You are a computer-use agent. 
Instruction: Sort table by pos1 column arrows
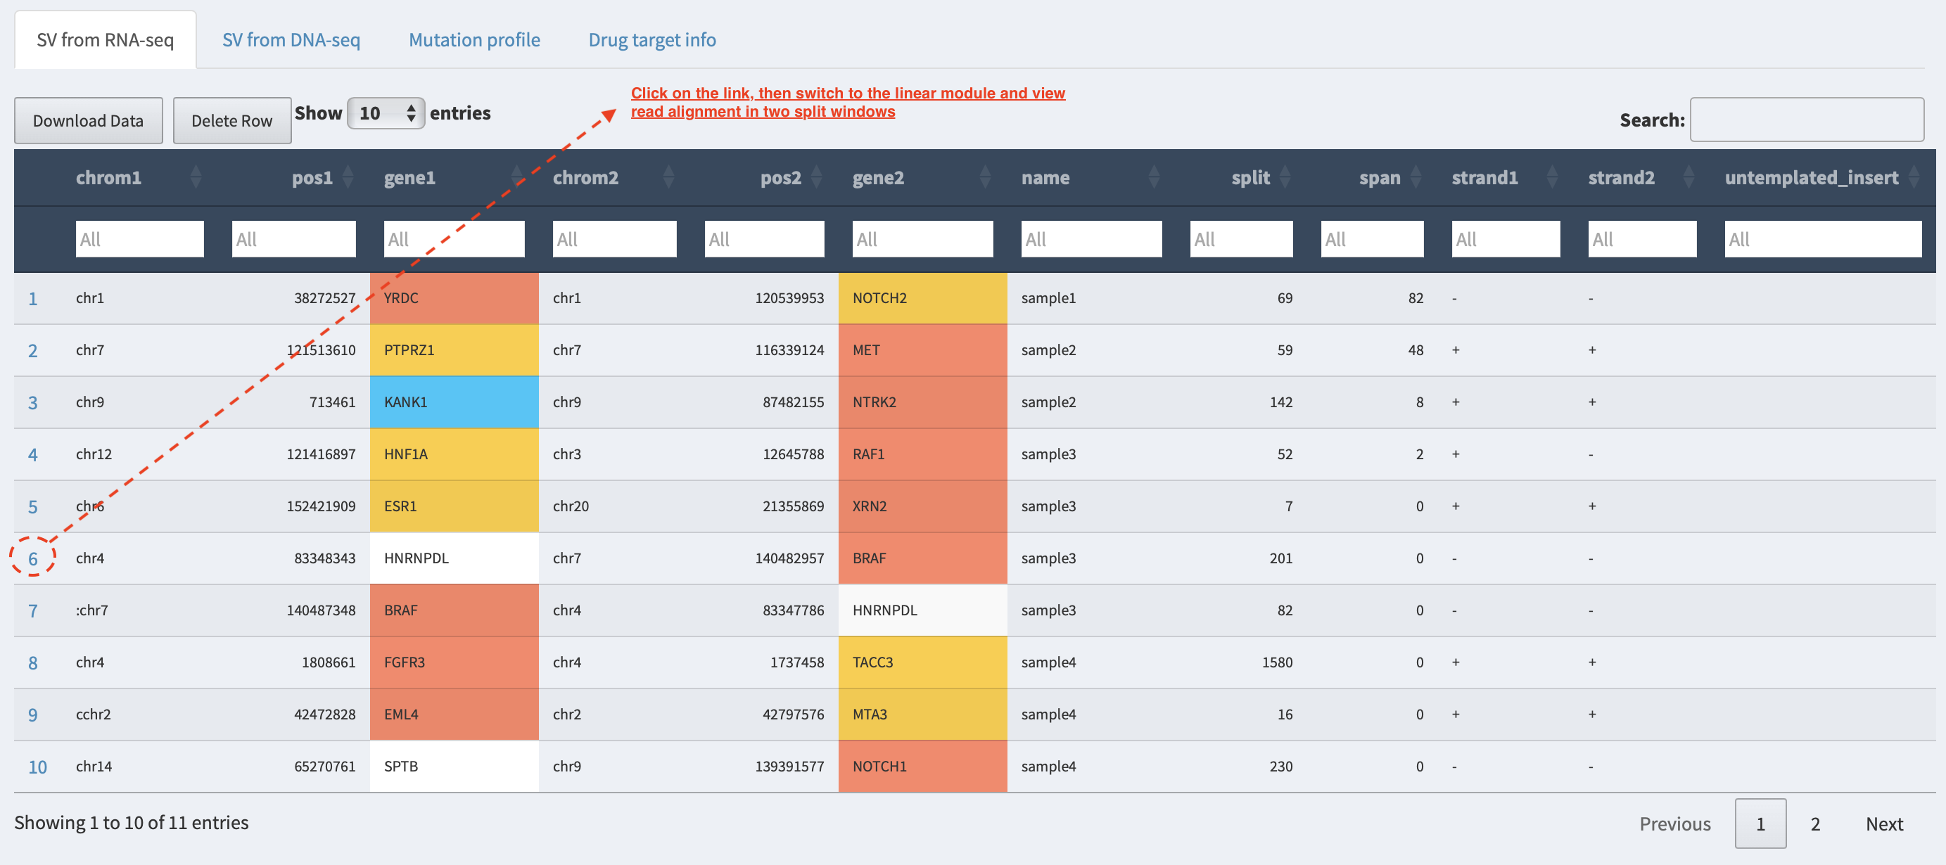click(348, 177)
